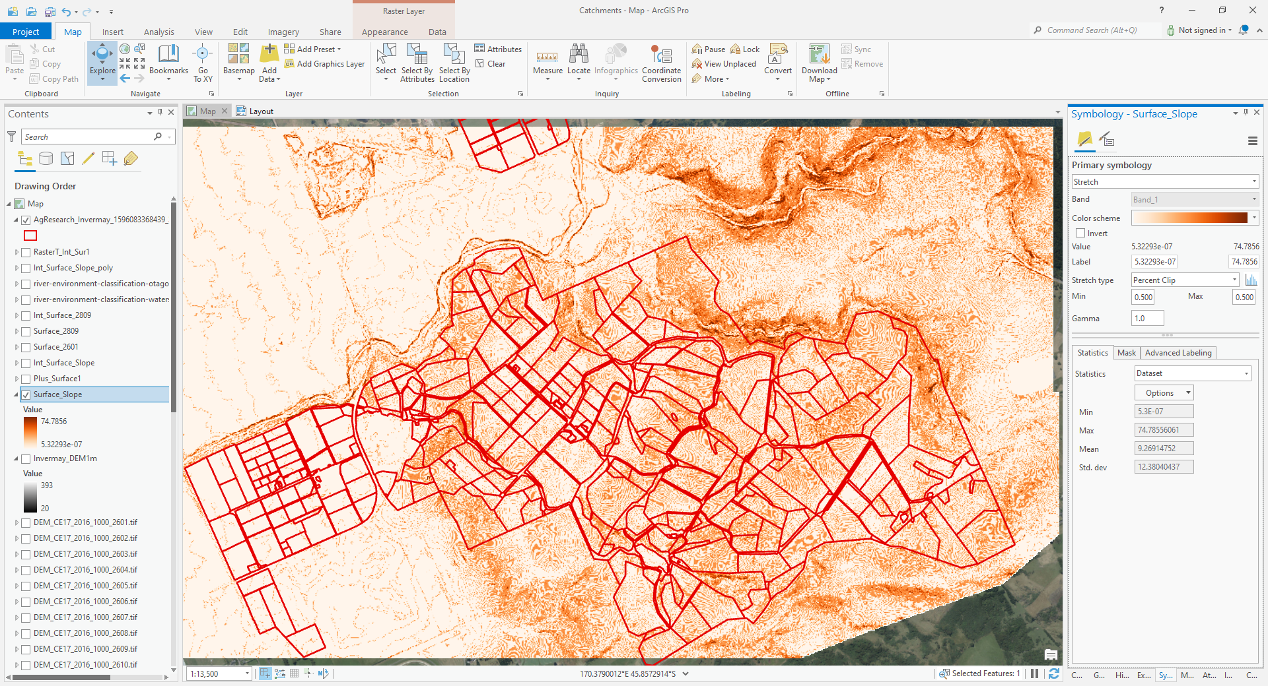
Task: Activate the Measure tool
Action: click(547, 63)
